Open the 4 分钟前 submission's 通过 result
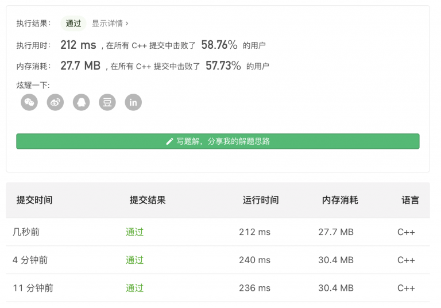 pos(134,260)
